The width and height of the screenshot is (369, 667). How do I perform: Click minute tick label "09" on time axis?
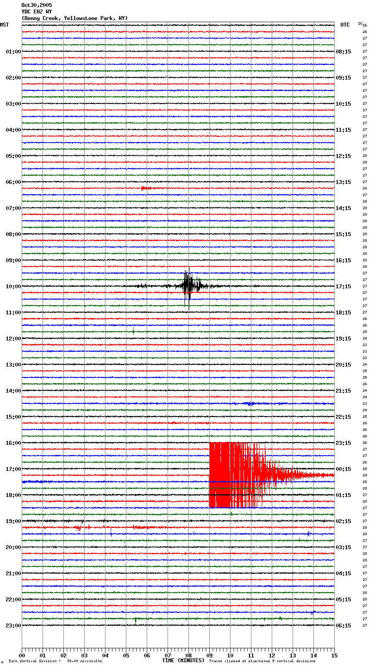click(x=209, y=655)
